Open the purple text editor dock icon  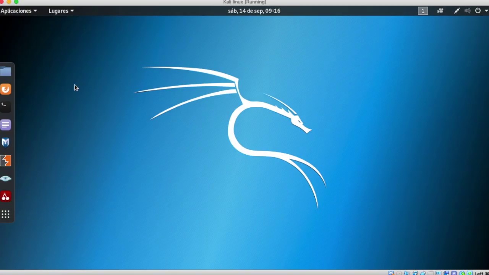click(x=6, y=125)
